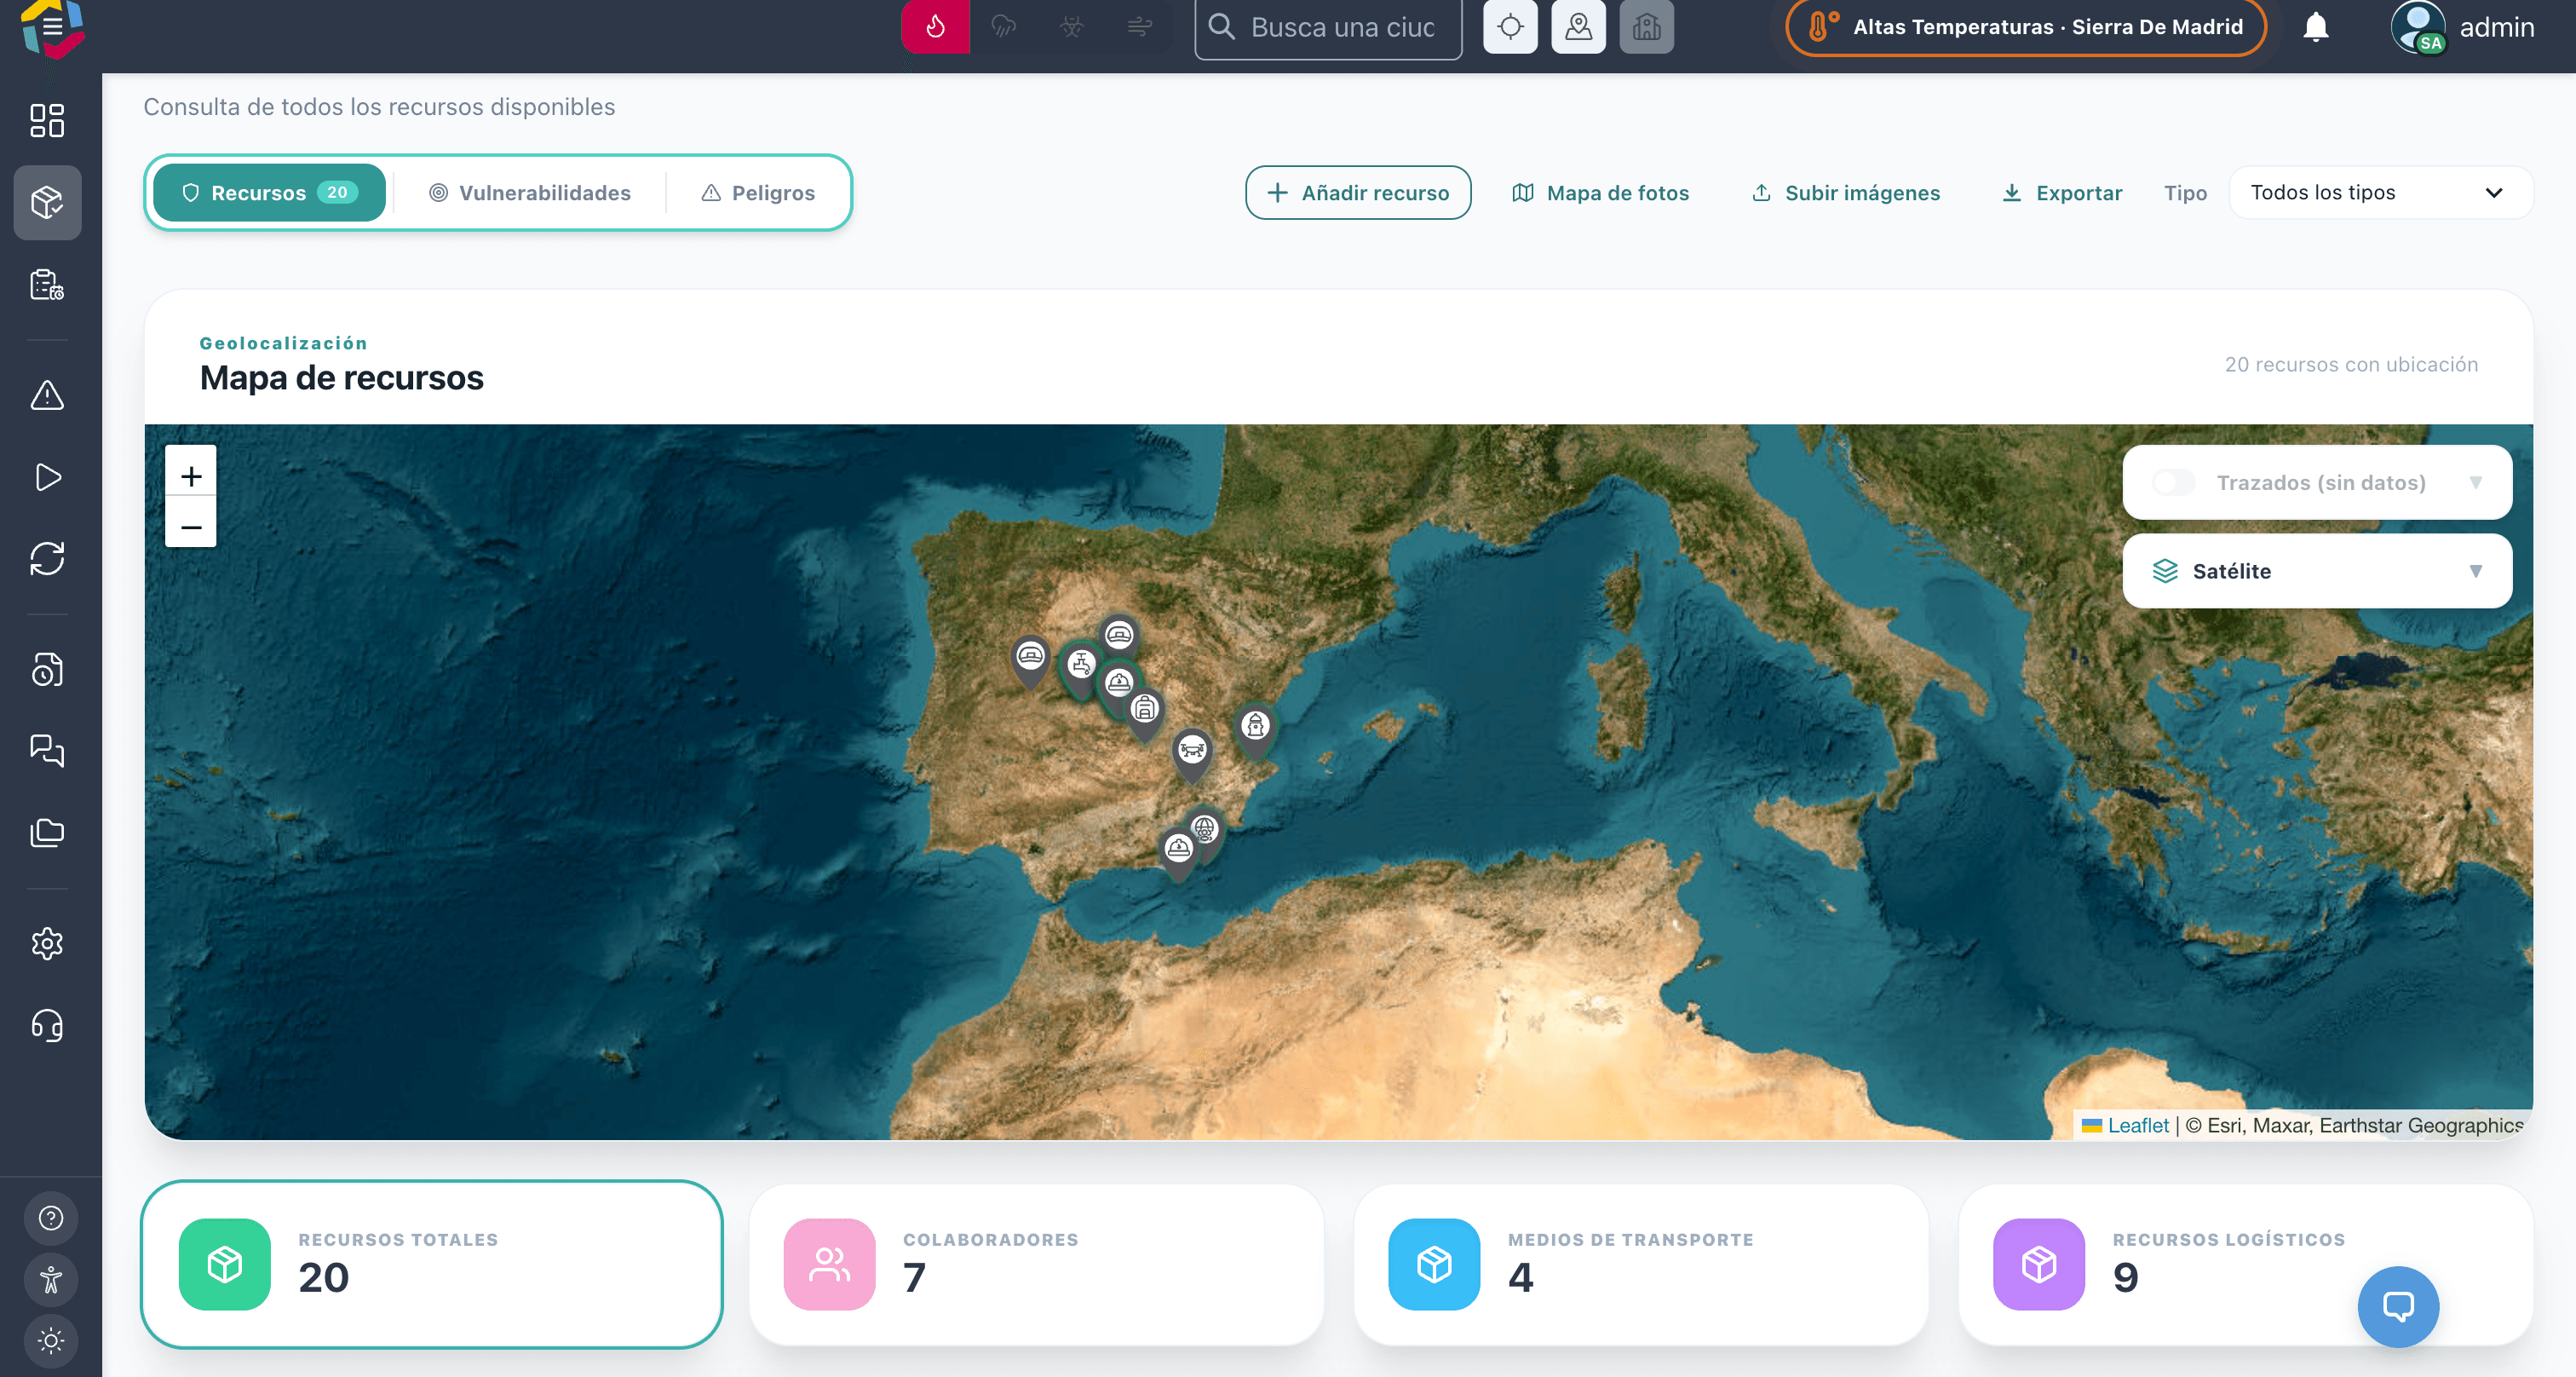Open the Todos los tipos dropdown
2576x1377 pixels.
click(2381, 192)
